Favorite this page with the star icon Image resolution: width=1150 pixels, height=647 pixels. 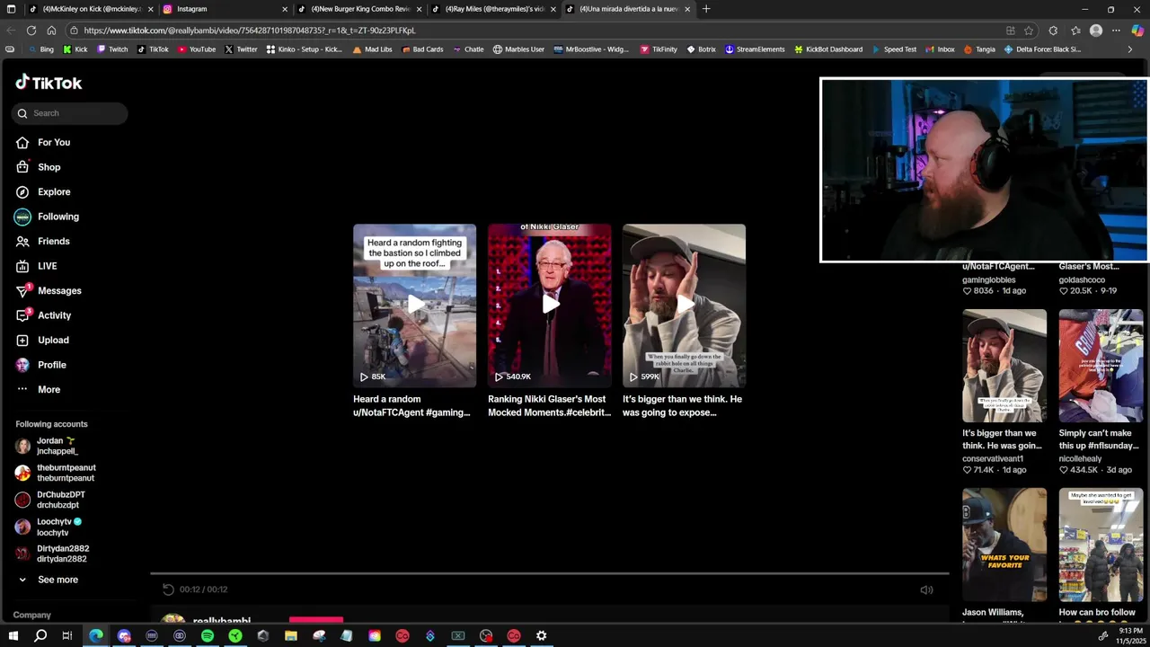coord(1029,31)
